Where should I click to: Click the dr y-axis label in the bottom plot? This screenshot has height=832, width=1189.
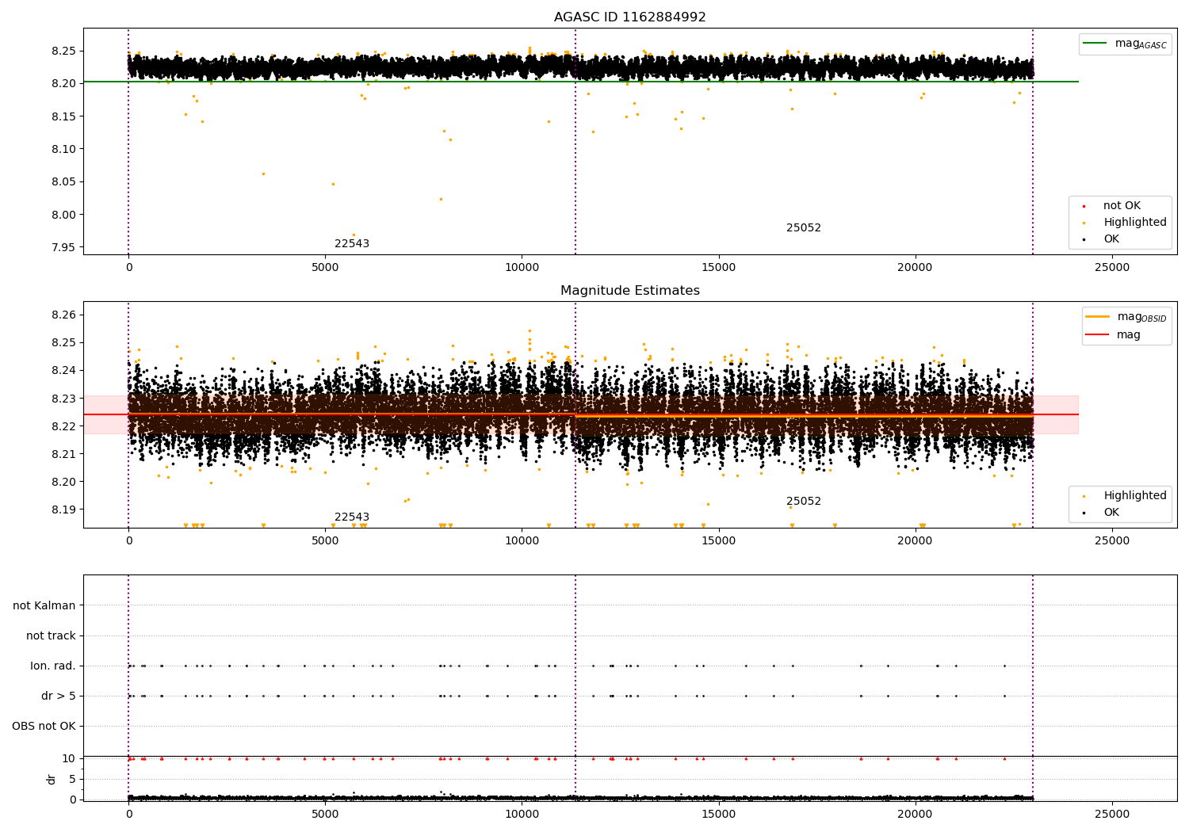pyautogui.click(x=52, y=779)
